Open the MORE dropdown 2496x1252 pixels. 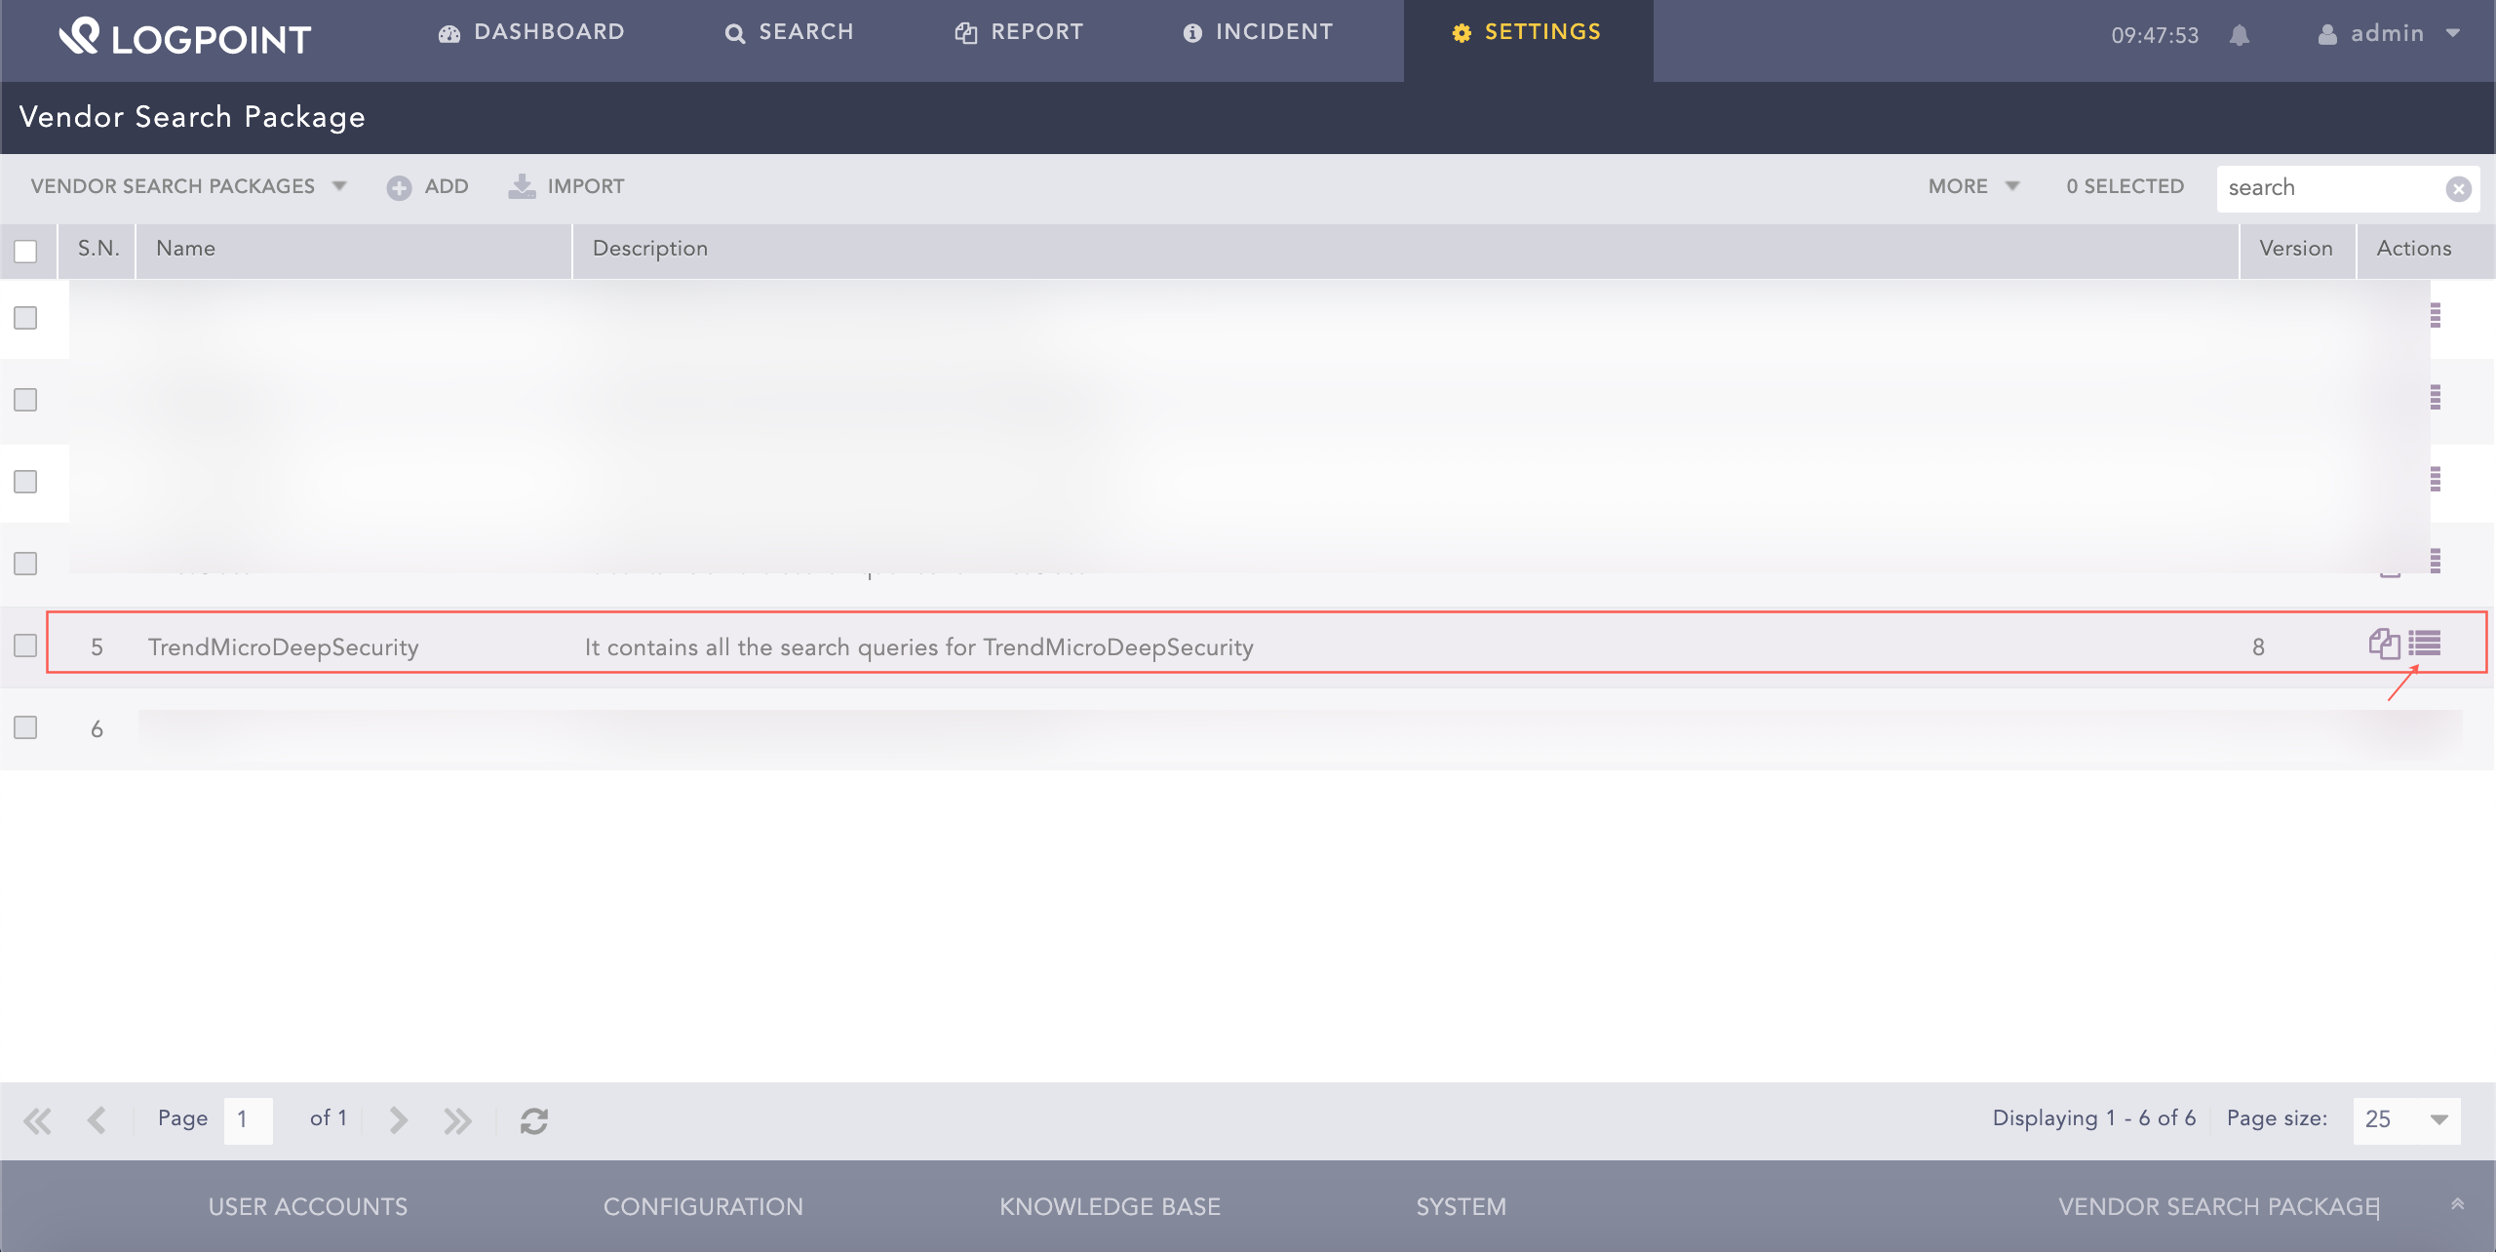[x=1971, y=186]
